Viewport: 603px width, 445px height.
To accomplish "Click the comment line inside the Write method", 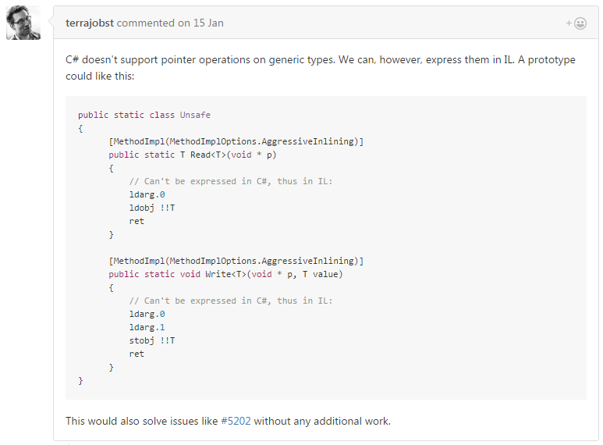I will (231, 301).
